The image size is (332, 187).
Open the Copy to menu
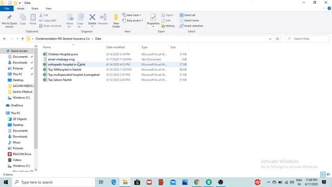point(80,21)
